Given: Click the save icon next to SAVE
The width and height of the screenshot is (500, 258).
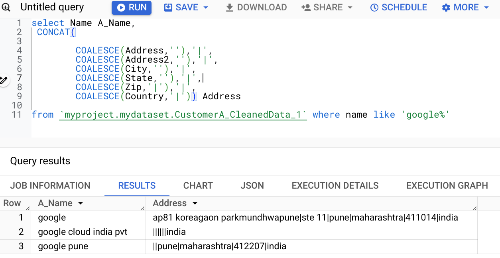Looking at the screenshot, I should point(169,7).
